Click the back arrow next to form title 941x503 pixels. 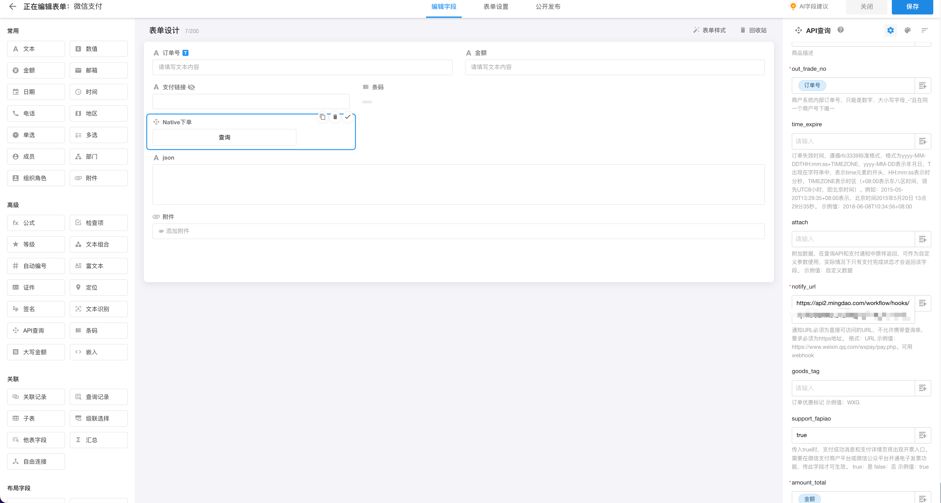tap(12, 7)
